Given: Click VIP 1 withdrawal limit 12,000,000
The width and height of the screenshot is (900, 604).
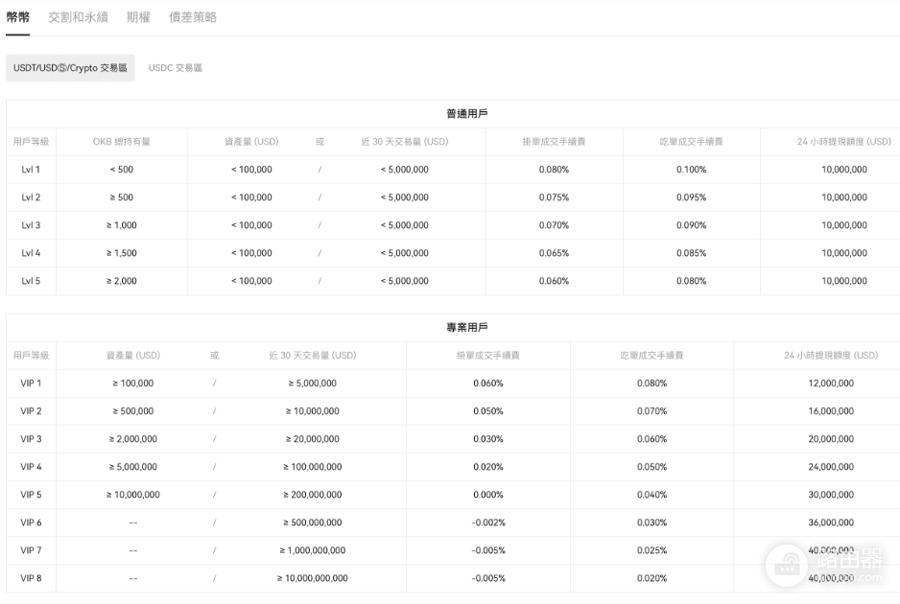Looking at the screenshot, I should pos(831,383).
